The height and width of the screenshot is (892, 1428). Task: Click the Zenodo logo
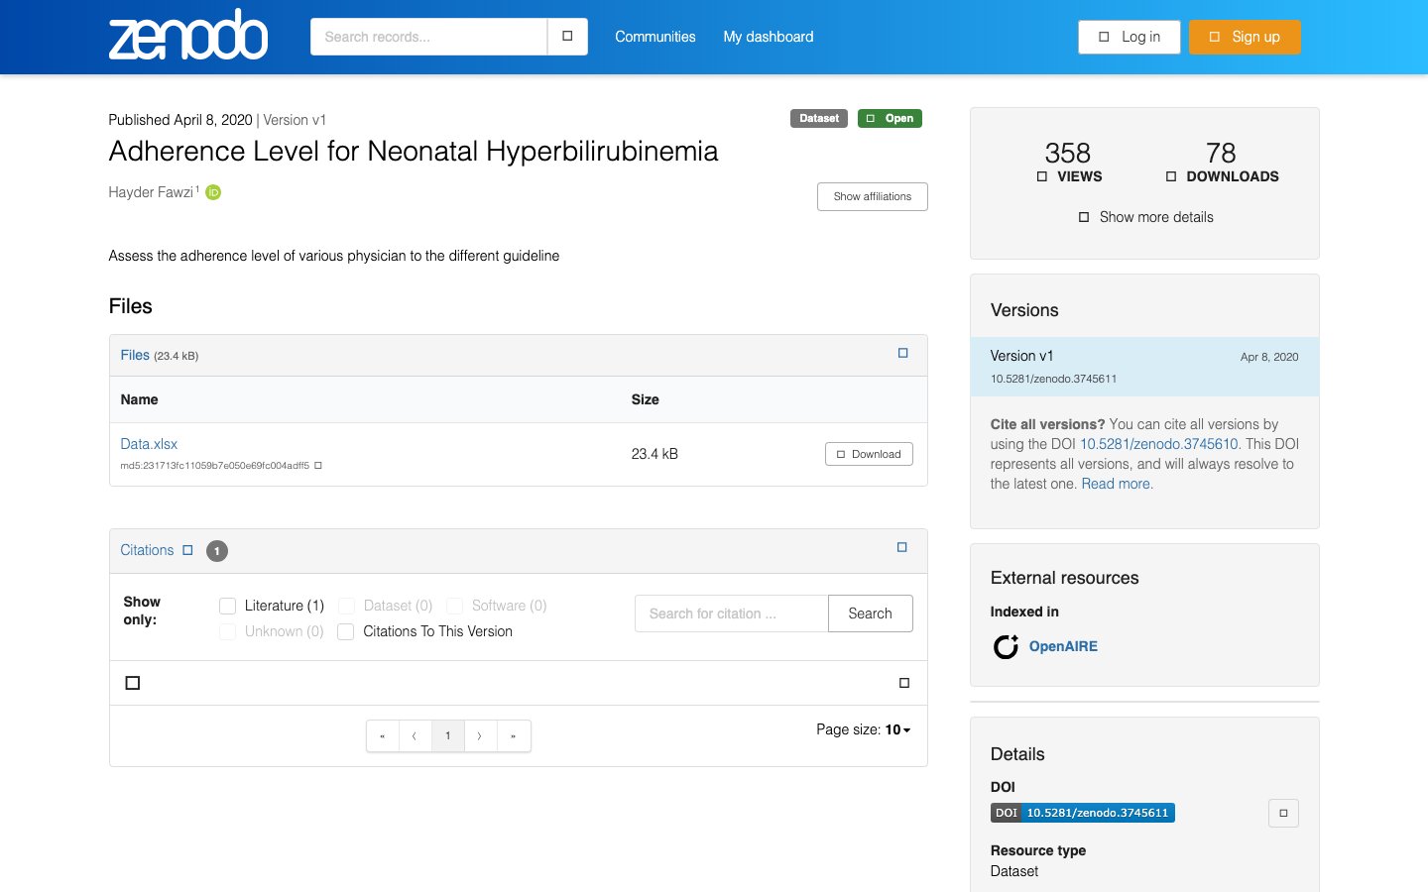click(x=188, y=35)
